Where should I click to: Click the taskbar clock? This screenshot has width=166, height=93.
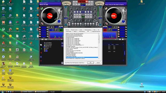tap(163, 92)
